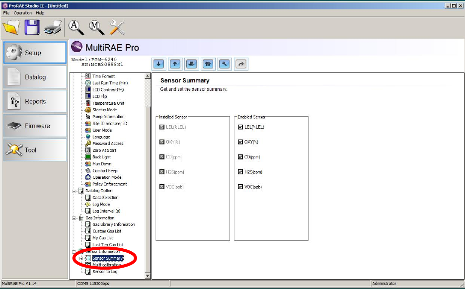This screenshot has width=465, height=289.
Task: Select Temperature Unit tree item
Action: point(108,103)
